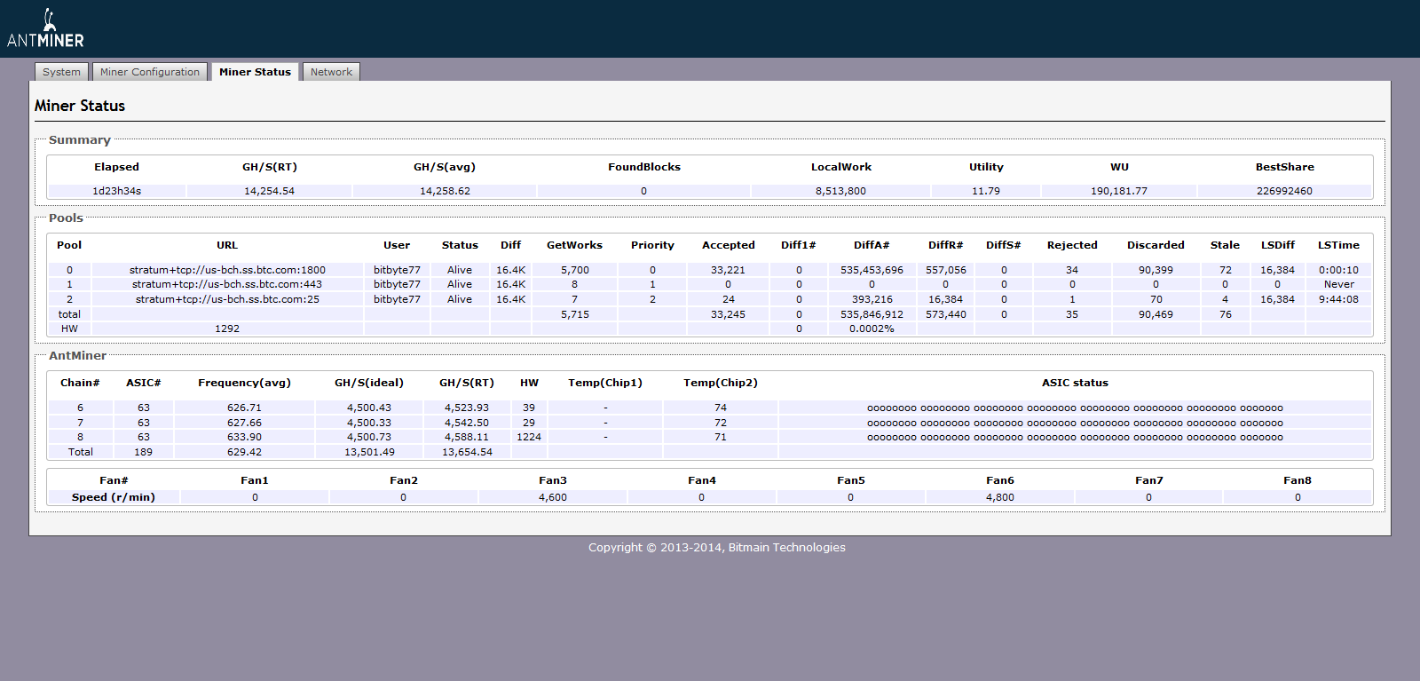The height and width of the screenshot is (681, 1420).
Task: Select chain 6 frequency 626.71
Action: (244, 408)
